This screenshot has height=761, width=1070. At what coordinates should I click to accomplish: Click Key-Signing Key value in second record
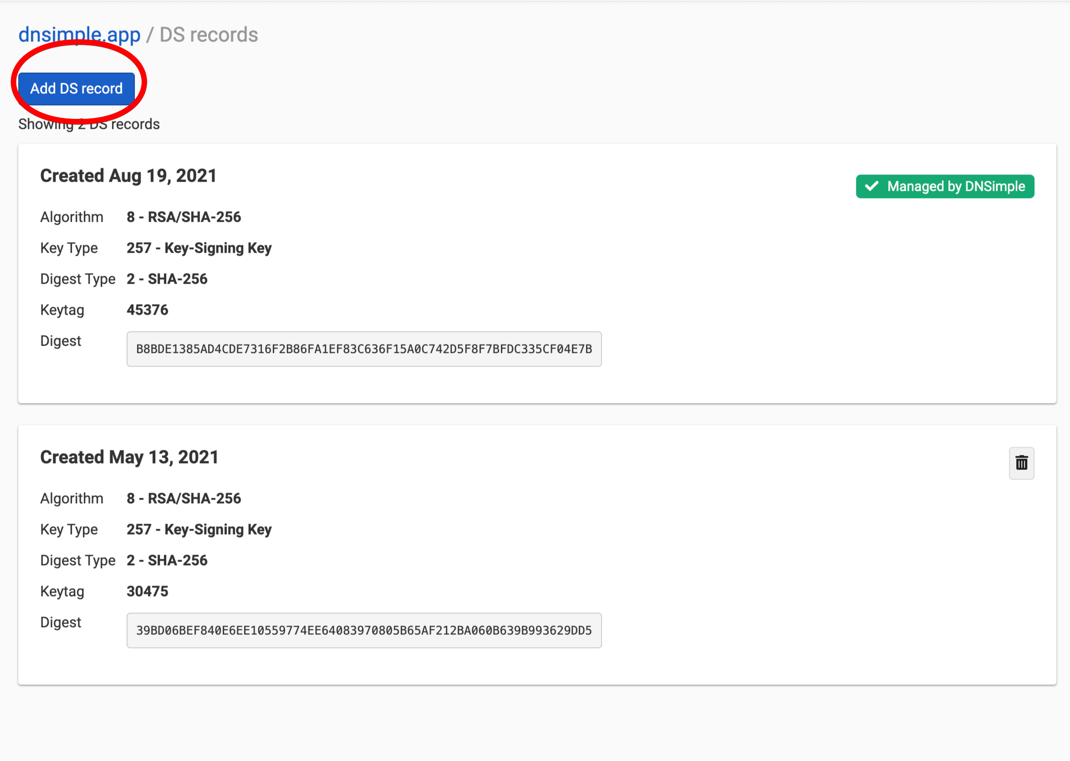pos(199,530)
